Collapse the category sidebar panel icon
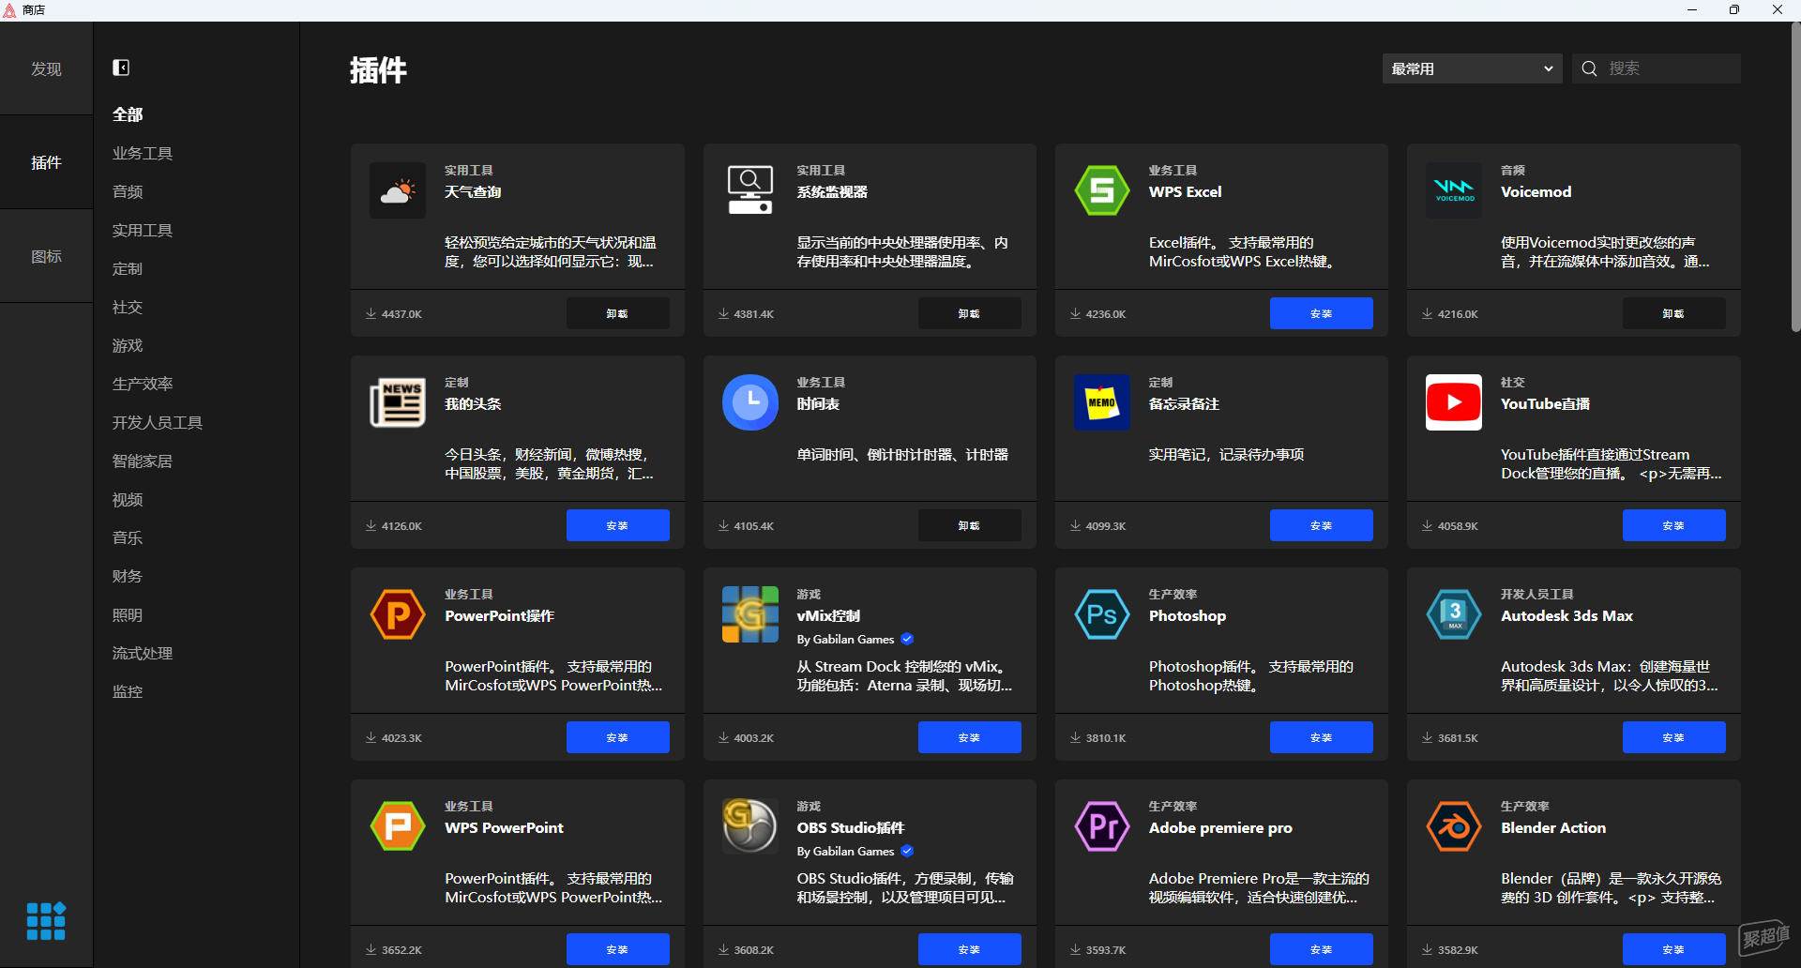 coord(121,68)
